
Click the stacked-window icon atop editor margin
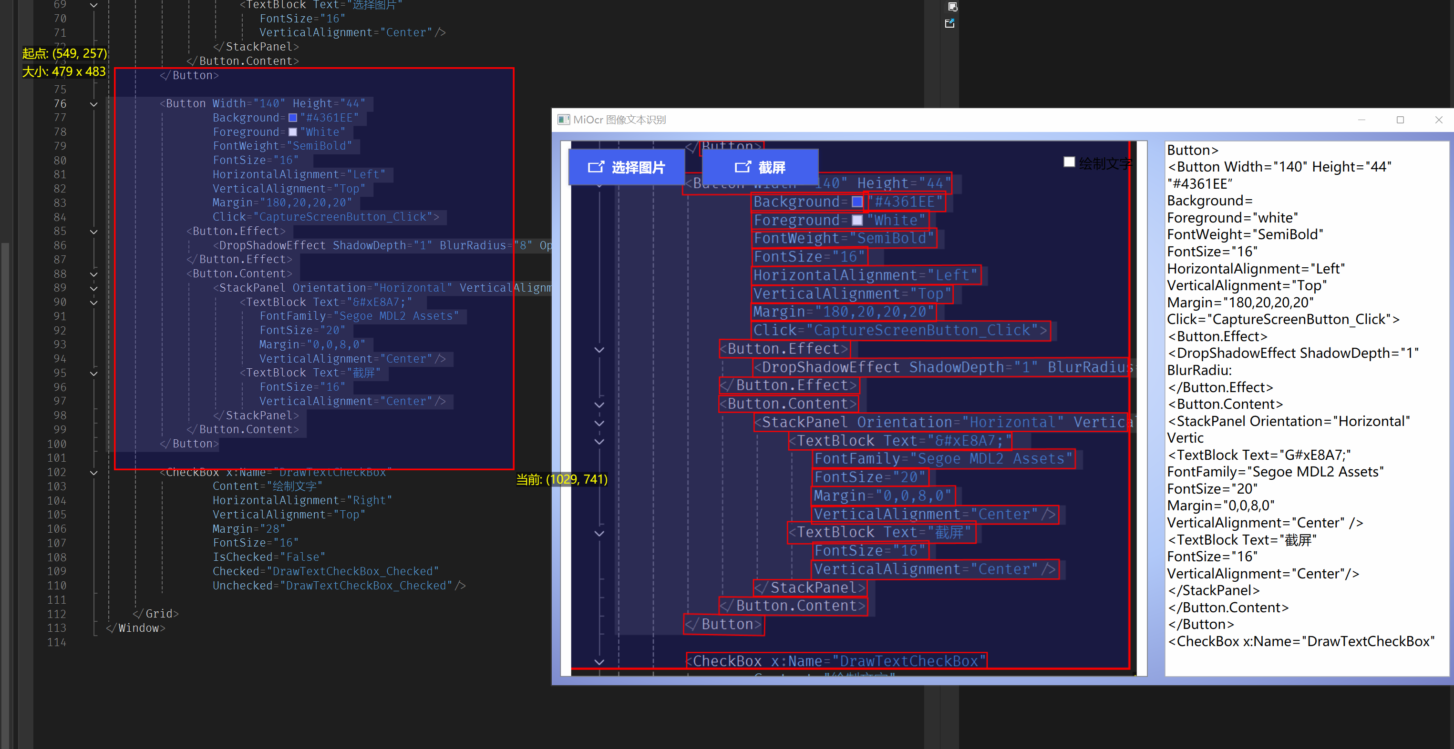pos(952,7)
